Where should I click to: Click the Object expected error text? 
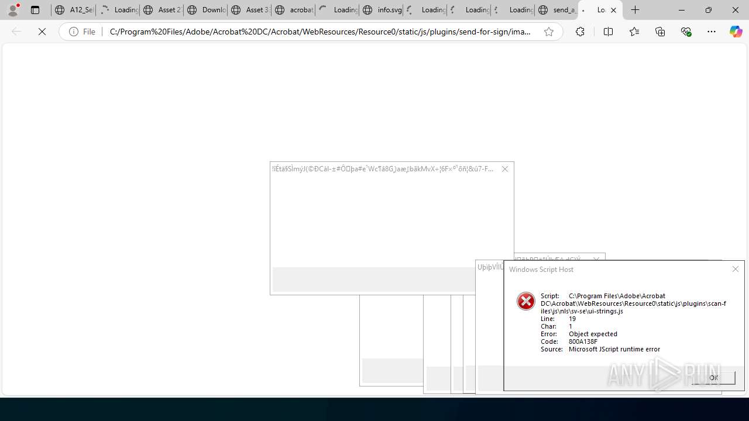(x=593, y=334)
